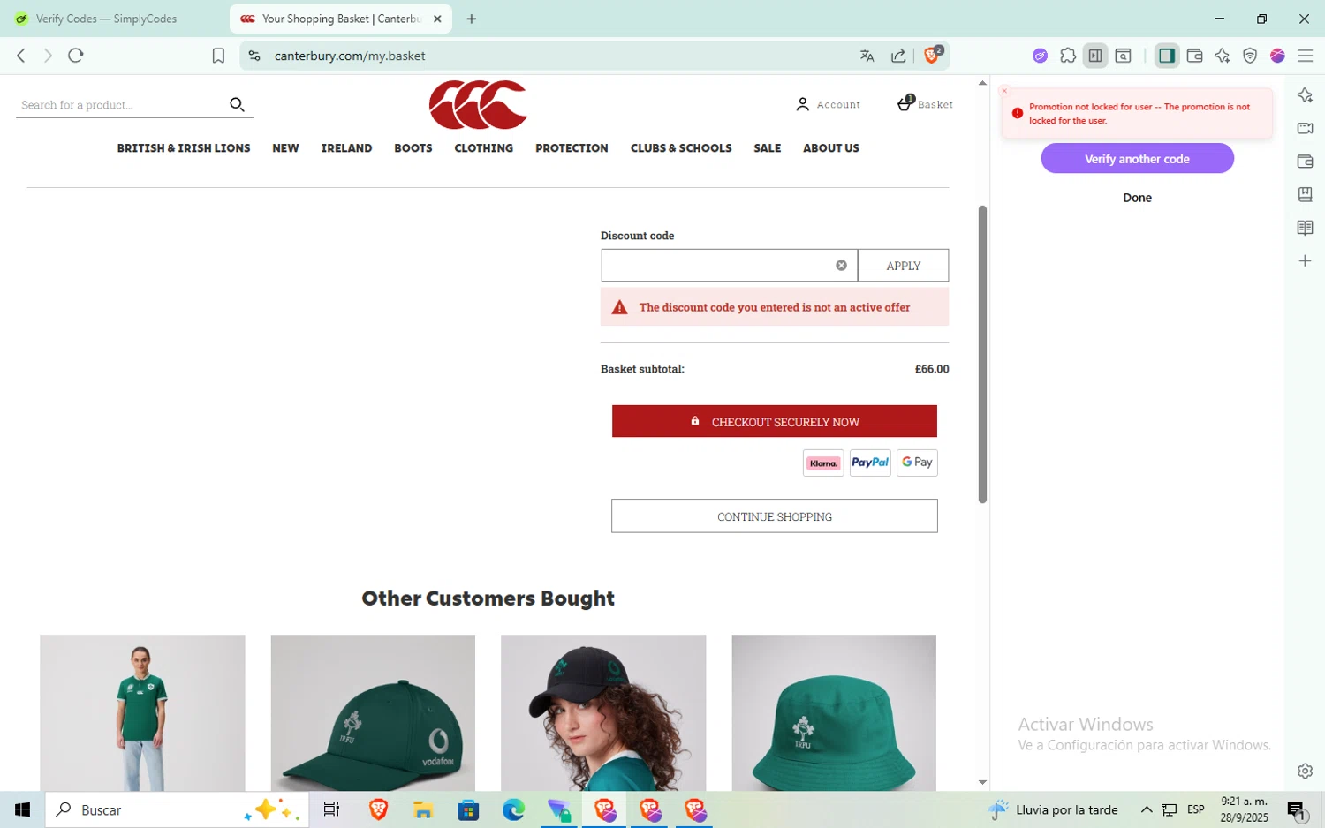Open the NEW menu item

285,148
